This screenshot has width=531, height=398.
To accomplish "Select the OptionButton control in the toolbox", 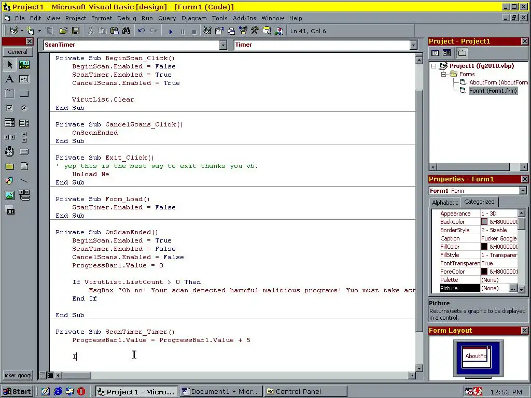I will 24,108.
